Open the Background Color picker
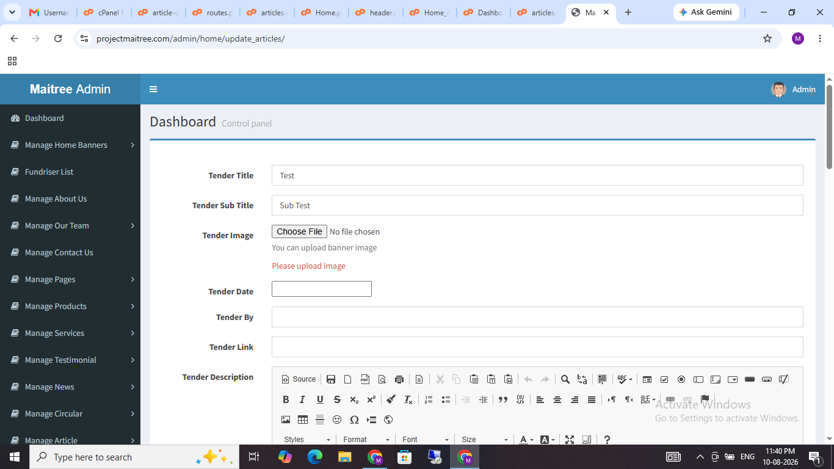The height and width of the screenshot is (469, 834). point(548,440)
